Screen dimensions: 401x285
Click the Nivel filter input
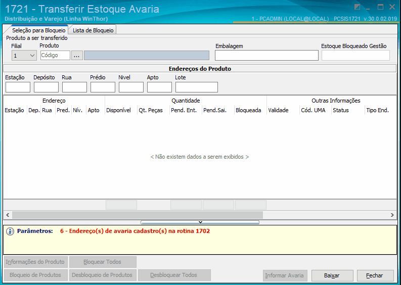(131, 87)
